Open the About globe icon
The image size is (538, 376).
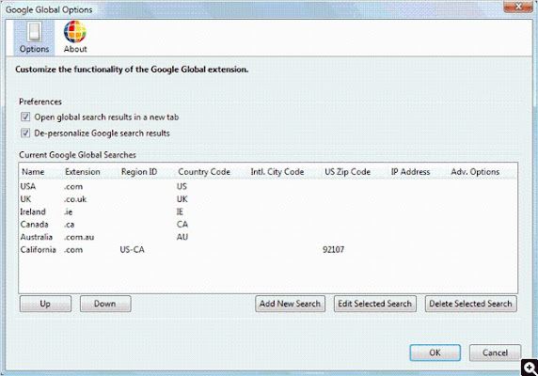(75, 32)
